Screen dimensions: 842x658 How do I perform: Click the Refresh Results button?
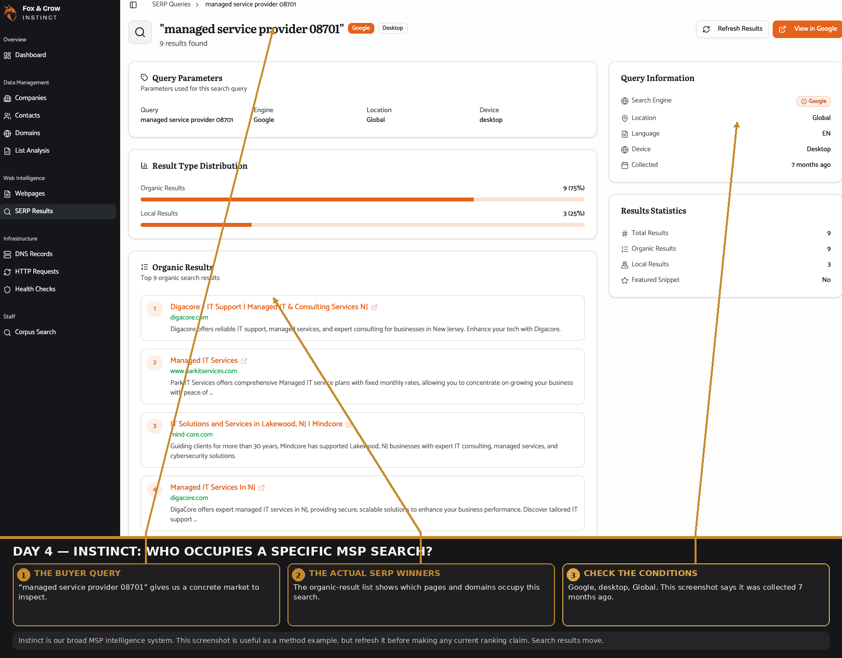click(732, 29)
